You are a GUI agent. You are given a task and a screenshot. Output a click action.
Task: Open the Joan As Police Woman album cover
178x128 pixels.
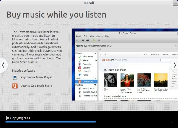pyautogui.click(x=127, y=80)
